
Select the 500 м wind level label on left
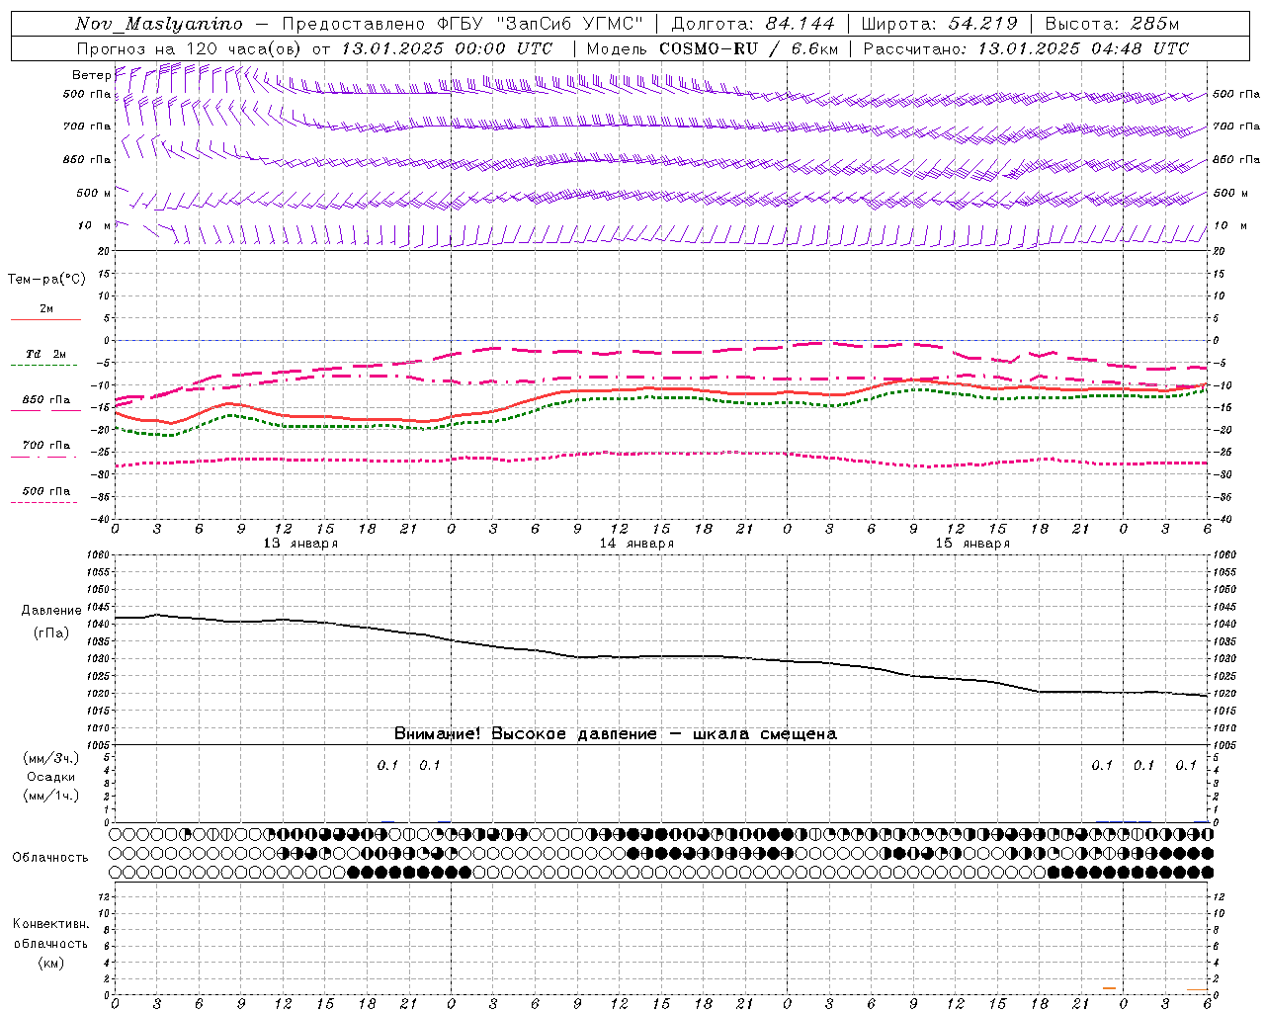tap(94, 193)
